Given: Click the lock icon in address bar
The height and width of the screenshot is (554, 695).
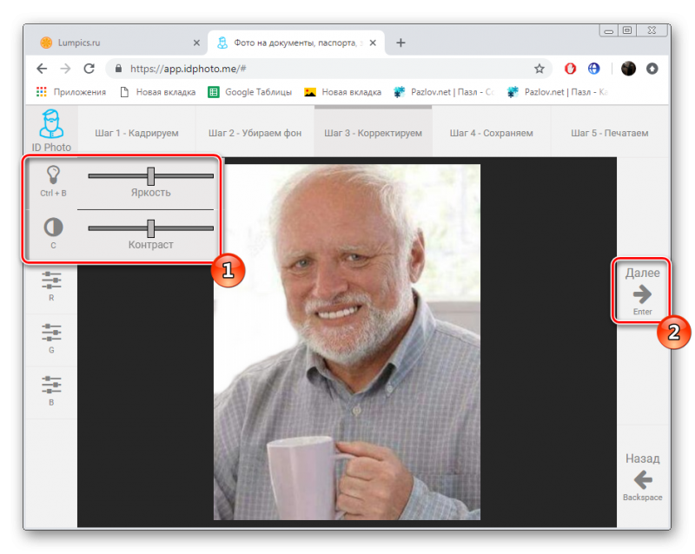Looking at the screenshot, I should pos(118,69).
